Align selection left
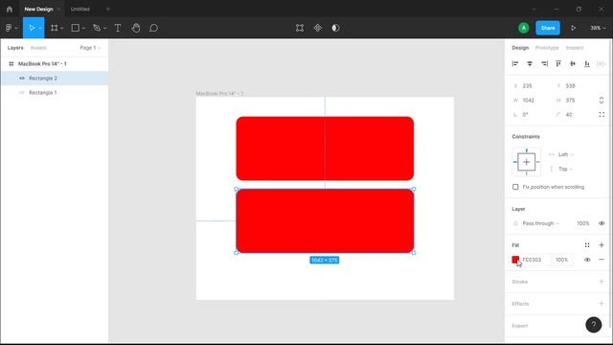The width and height of the screenshot is (613, 345). coord(515,64)
